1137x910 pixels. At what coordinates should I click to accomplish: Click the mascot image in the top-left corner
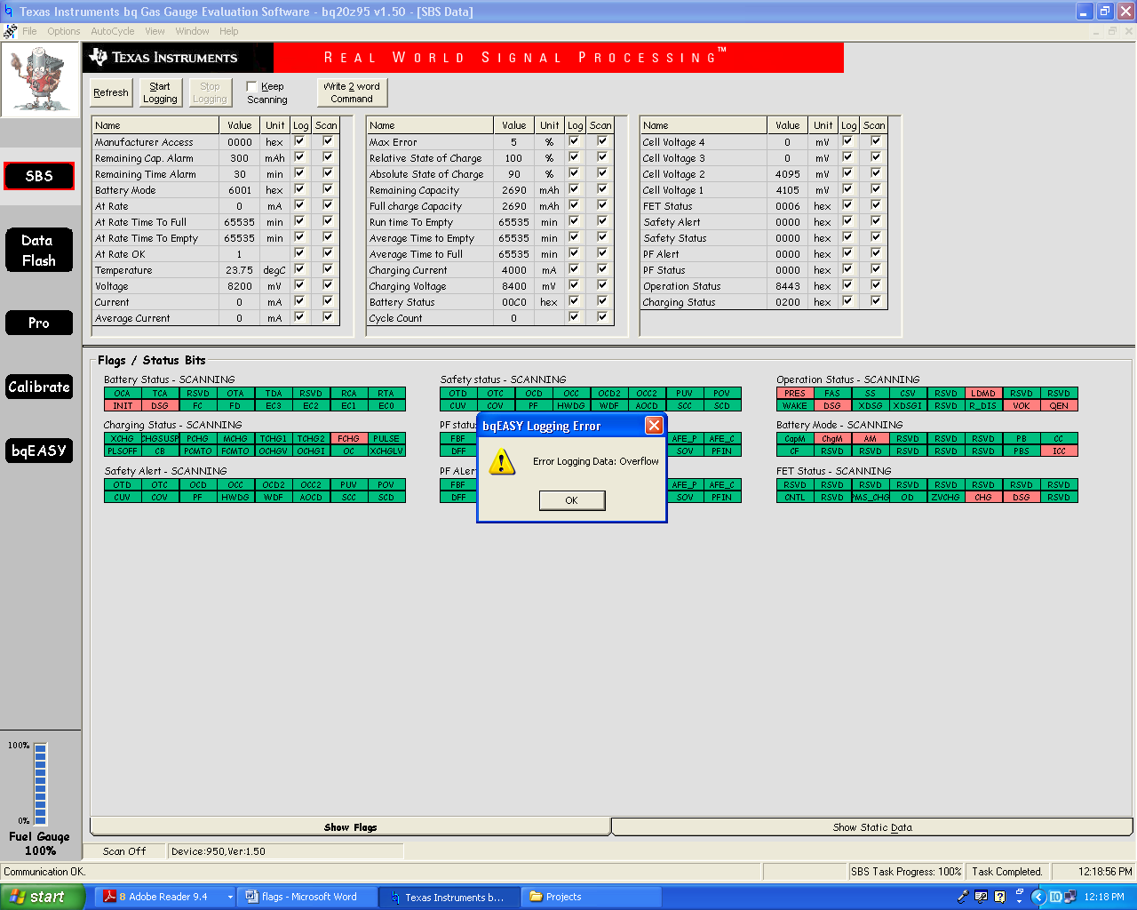[x=40, y=80]
